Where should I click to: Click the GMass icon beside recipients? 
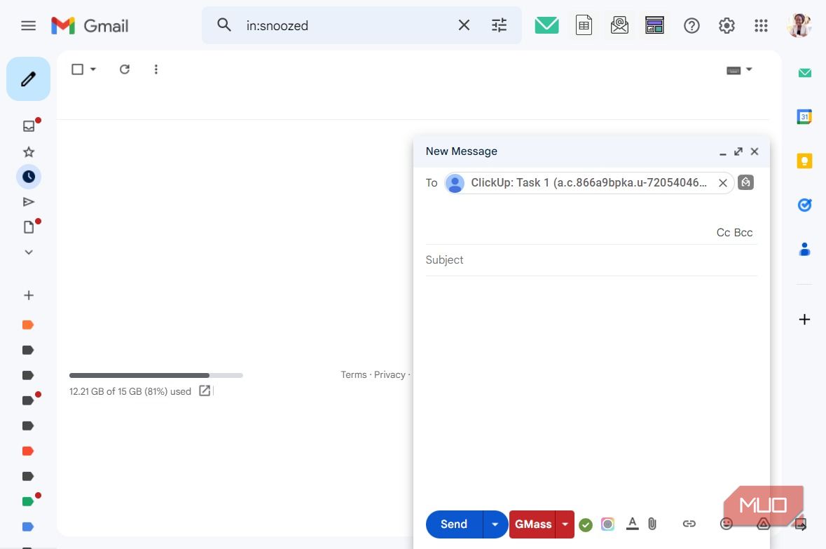click(745, 182)
